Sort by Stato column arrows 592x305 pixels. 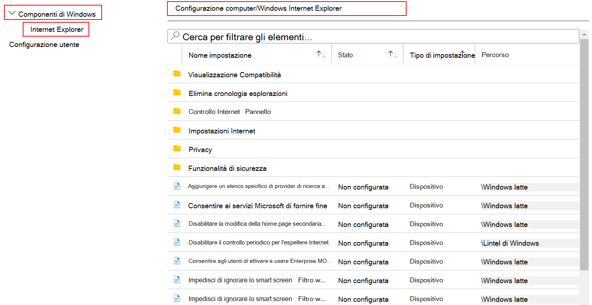pyautogui.click(x=393, y=55)
